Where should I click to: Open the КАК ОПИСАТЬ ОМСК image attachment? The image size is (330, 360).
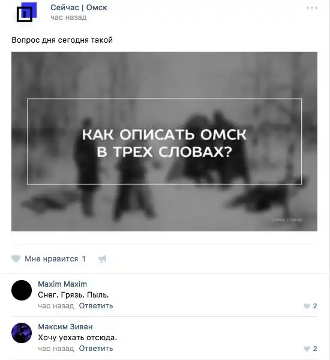[164, 141]
